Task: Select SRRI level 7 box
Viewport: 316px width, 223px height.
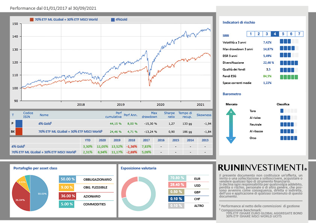Action: point(299,34)
